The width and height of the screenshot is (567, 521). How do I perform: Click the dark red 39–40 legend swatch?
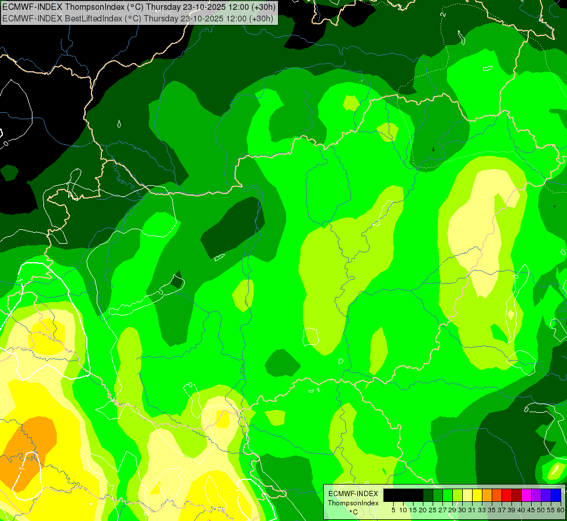click(x=517, y=495)
